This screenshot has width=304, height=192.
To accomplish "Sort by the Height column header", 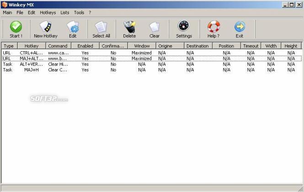I will [291, 46].
